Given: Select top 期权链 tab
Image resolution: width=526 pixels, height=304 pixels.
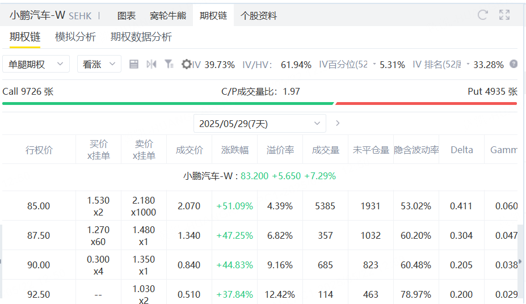Looking at the screenshot, I should point(213,16).
